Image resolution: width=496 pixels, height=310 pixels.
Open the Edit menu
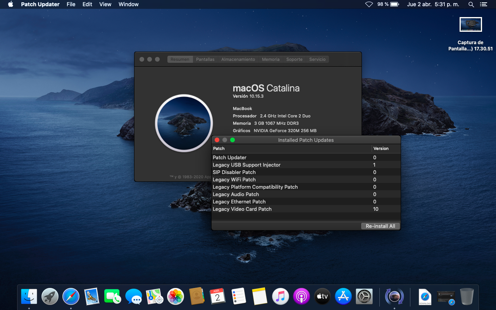(x=88, y=4)
